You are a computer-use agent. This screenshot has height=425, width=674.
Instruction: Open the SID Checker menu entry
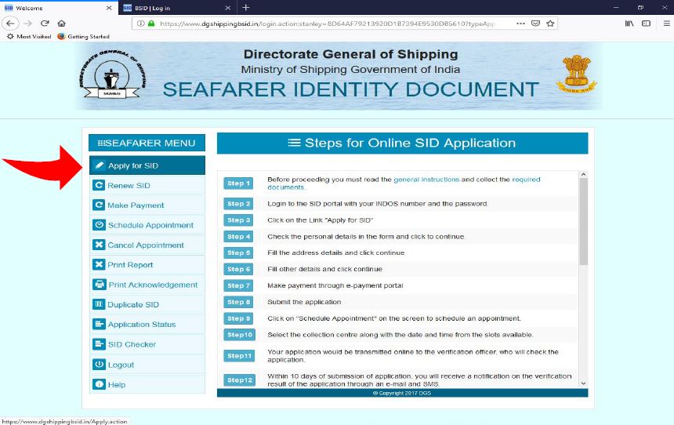tap(147, 344)
